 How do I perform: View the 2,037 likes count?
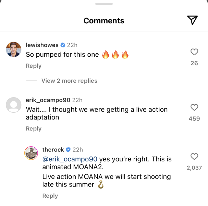coord(194,168)
